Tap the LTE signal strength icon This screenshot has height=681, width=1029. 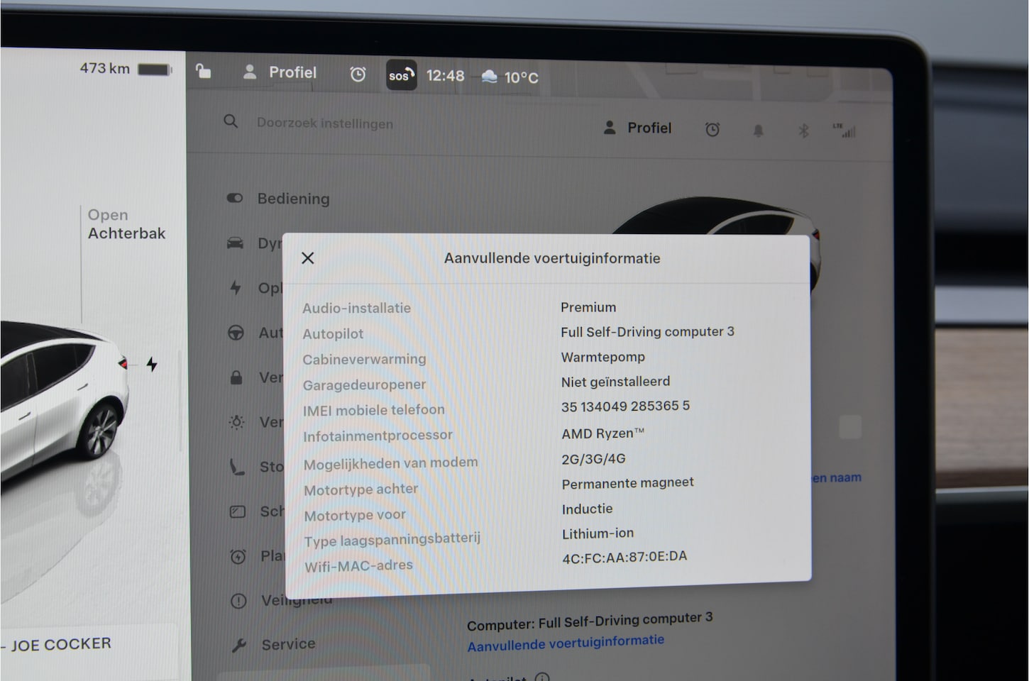(x=844, y=131)
